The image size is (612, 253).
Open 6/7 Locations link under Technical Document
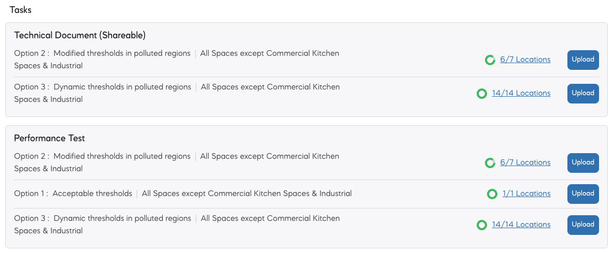[x=525, y=59]
